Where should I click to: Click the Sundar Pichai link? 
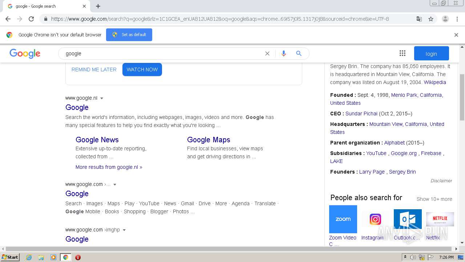click(x=361, y=114)
